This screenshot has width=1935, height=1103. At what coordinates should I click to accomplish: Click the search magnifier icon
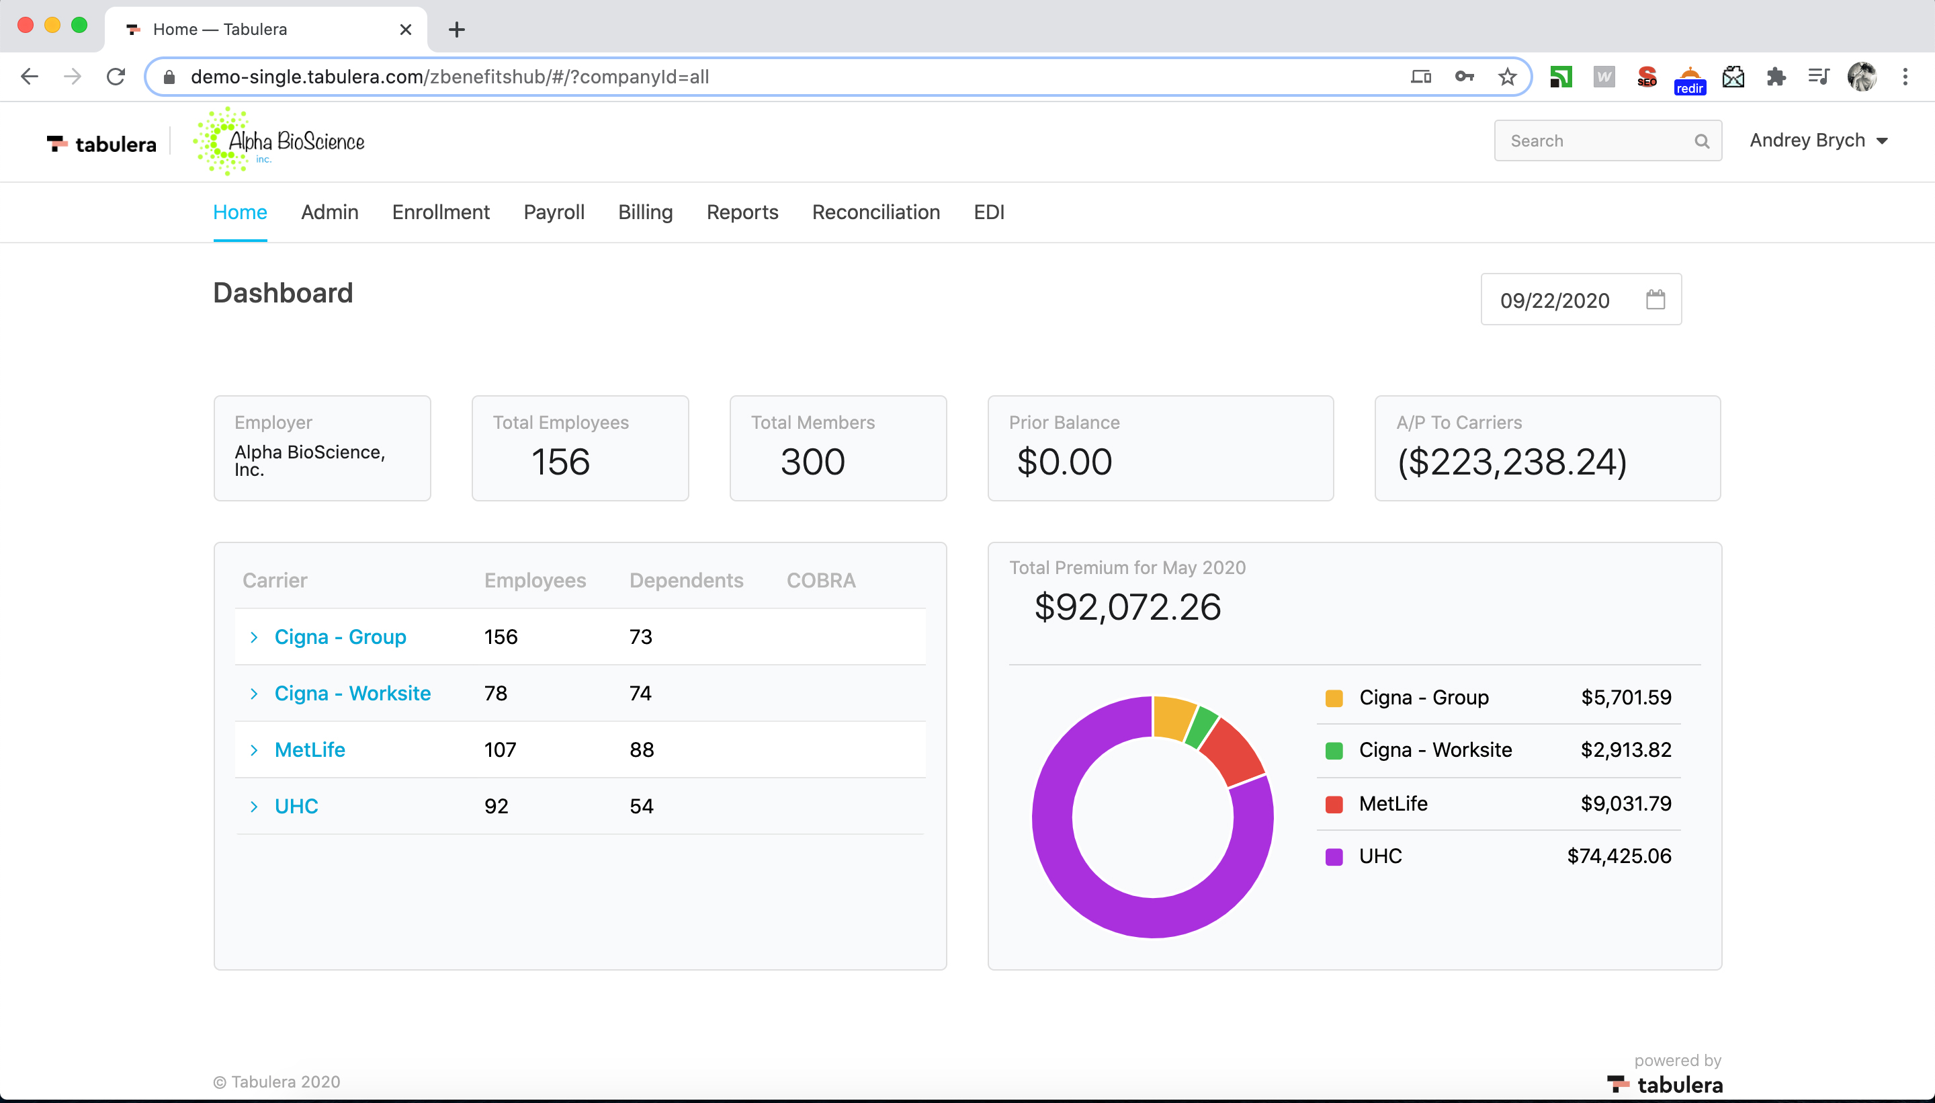1701,141
